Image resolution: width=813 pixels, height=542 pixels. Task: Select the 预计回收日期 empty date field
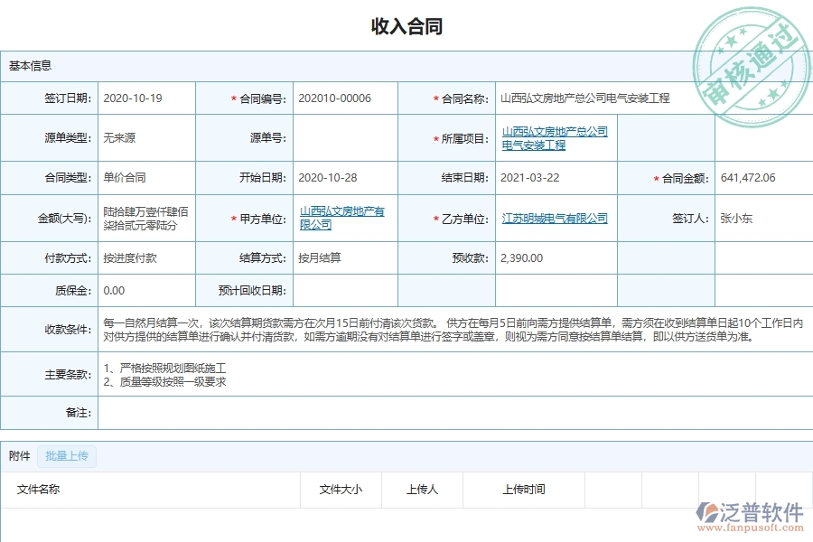pyautogui.click(x=343, y=290)
